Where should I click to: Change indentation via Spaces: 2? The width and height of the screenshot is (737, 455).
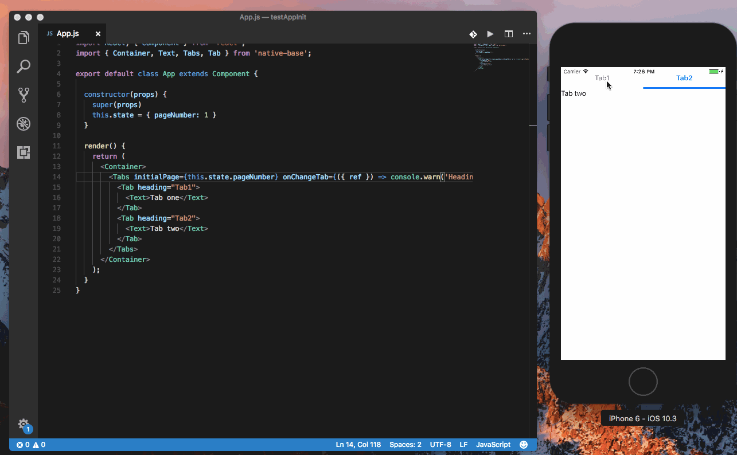tap(405, 445)
